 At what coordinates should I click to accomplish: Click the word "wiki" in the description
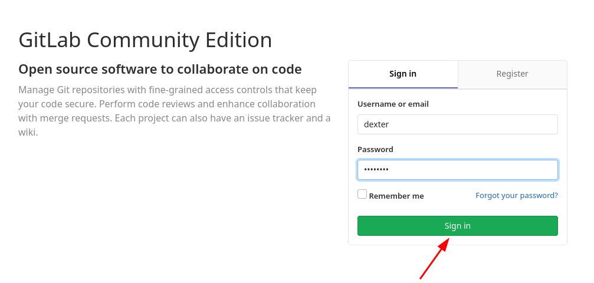tap(27, 132)
